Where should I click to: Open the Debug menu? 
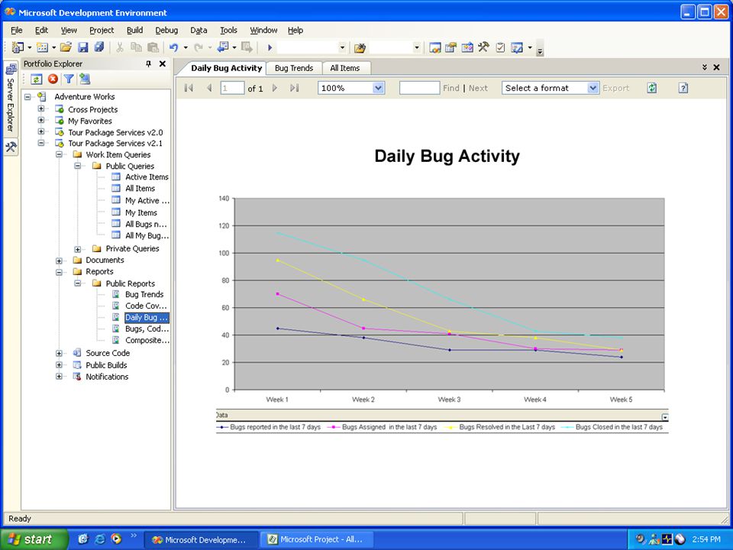click(166, 30)
